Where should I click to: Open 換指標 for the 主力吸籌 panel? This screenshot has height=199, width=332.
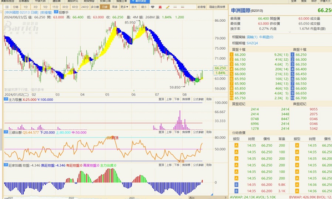(186, 99)
